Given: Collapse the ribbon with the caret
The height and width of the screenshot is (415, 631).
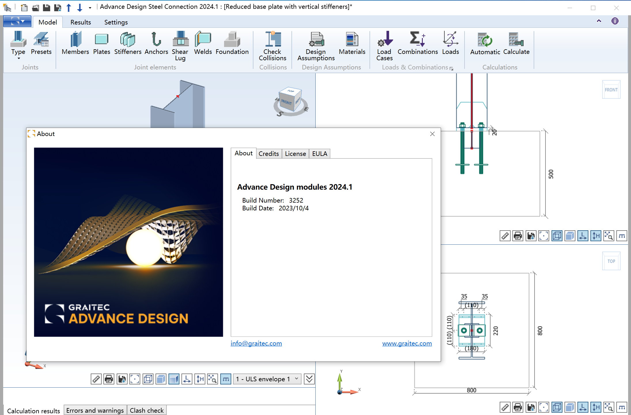Looking at the screenshot, I should point(599,21).
